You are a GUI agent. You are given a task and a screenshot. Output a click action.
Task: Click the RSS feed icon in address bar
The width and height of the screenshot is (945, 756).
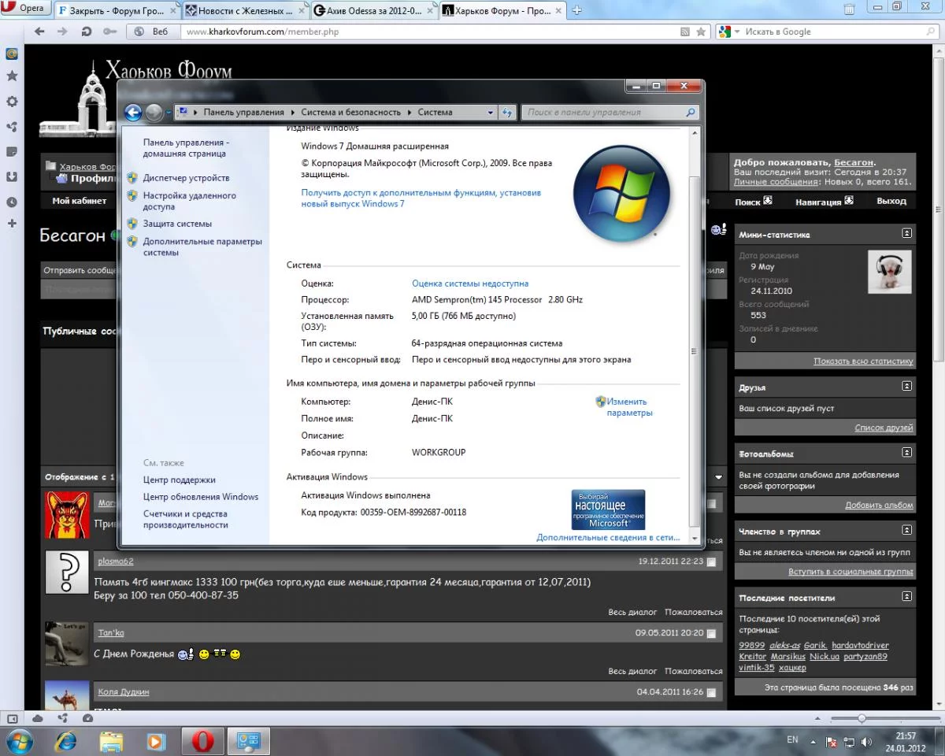click(684, 31)
